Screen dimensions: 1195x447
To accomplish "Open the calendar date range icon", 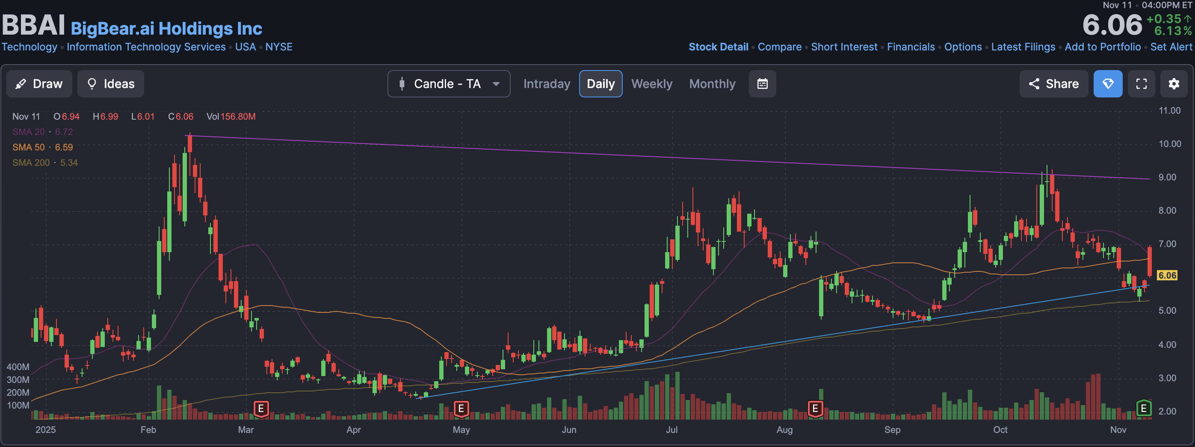I will click(762, 84).
